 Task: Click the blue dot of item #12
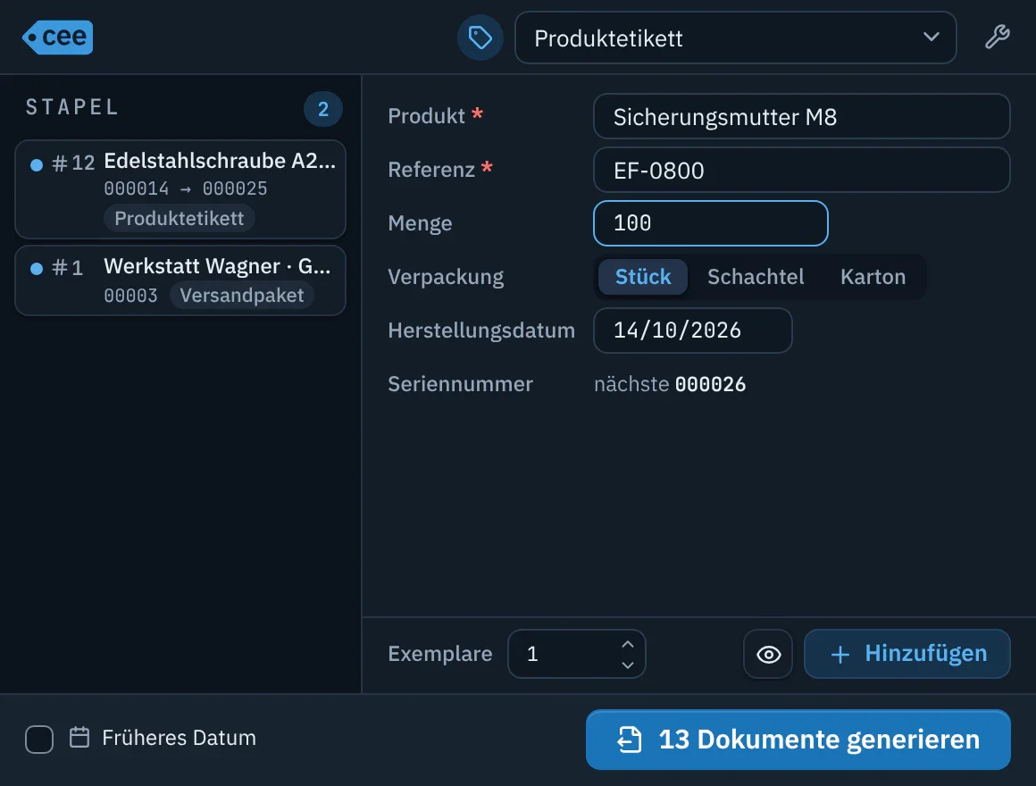37,164
